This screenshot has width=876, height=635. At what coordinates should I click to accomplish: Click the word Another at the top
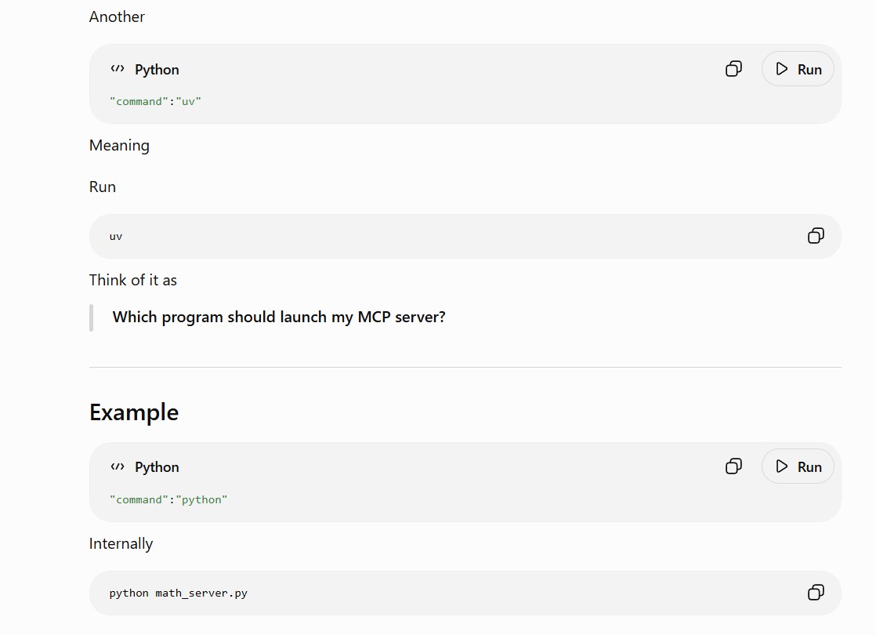click(x=117, y=16)
